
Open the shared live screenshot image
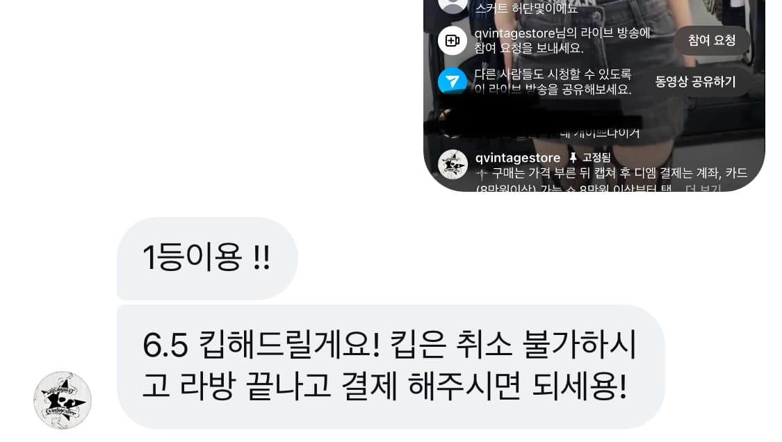[x=594, y=95]
